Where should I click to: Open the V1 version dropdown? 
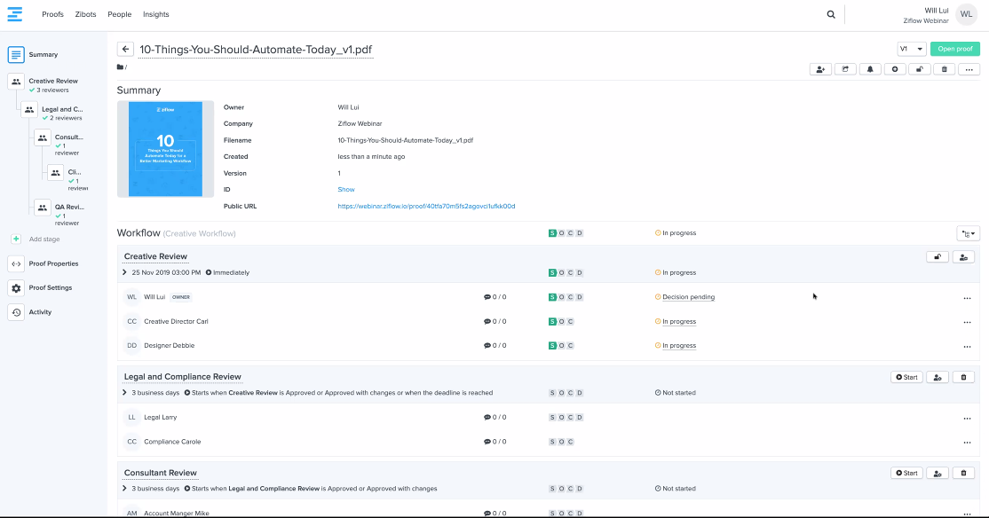[911, 49]
